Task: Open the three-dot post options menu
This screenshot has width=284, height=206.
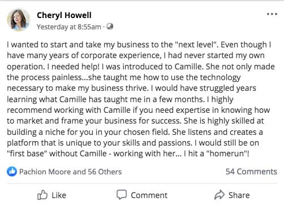Action: click(272, 14)
